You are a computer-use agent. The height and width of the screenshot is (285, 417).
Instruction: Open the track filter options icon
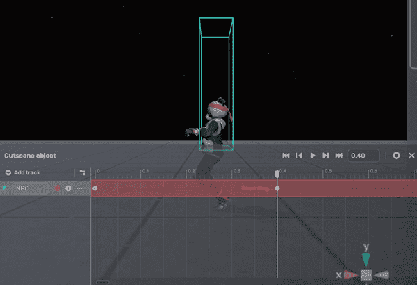pos(83,172)
